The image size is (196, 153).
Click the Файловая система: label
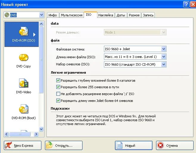click(70, 49)
